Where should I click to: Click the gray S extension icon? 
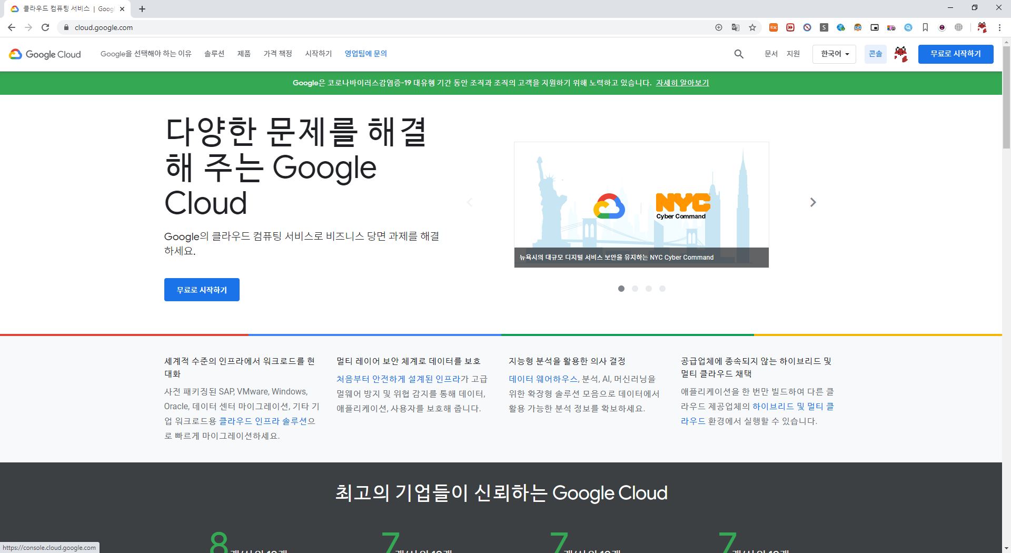coord(824,27)
